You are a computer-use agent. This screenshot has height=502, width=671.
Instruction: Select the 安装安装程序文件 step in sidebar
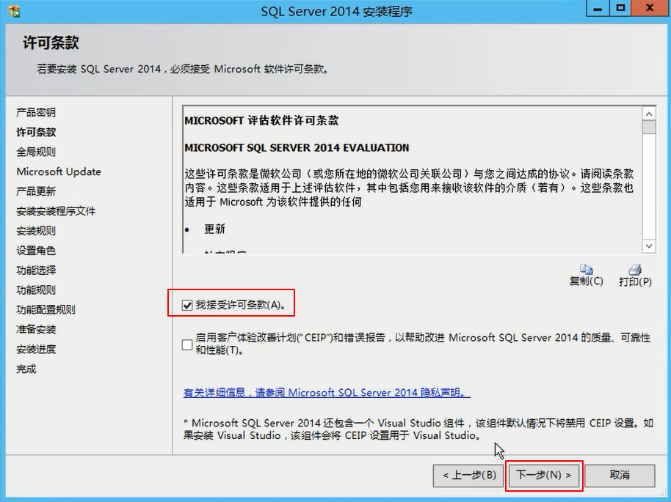tap(56, 211)
